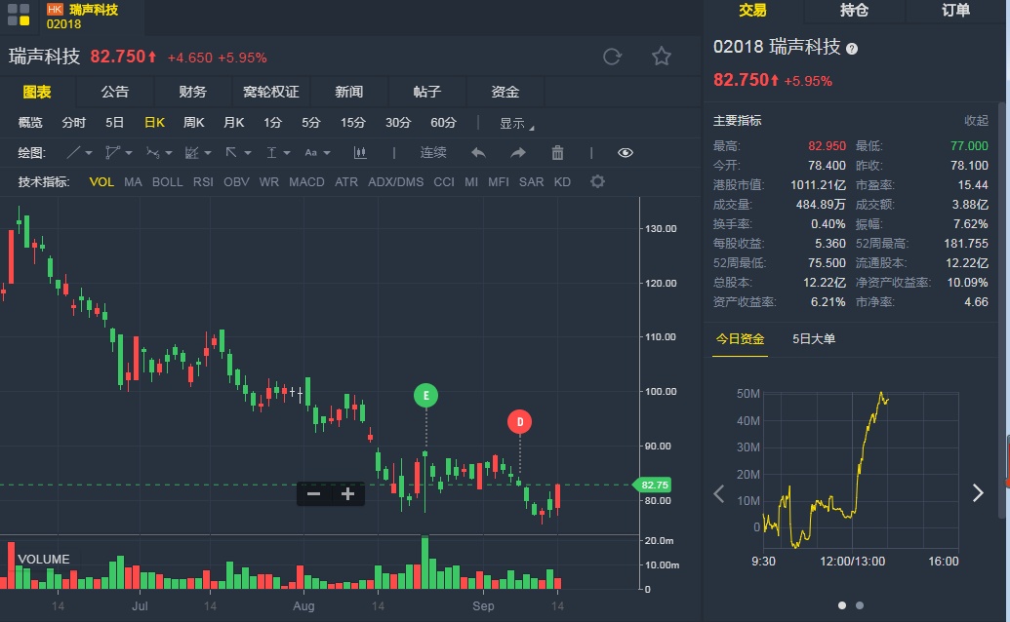The image size is (1010, 622).
Task: Switch the chart to 周K period
Action: click(193, 123)
